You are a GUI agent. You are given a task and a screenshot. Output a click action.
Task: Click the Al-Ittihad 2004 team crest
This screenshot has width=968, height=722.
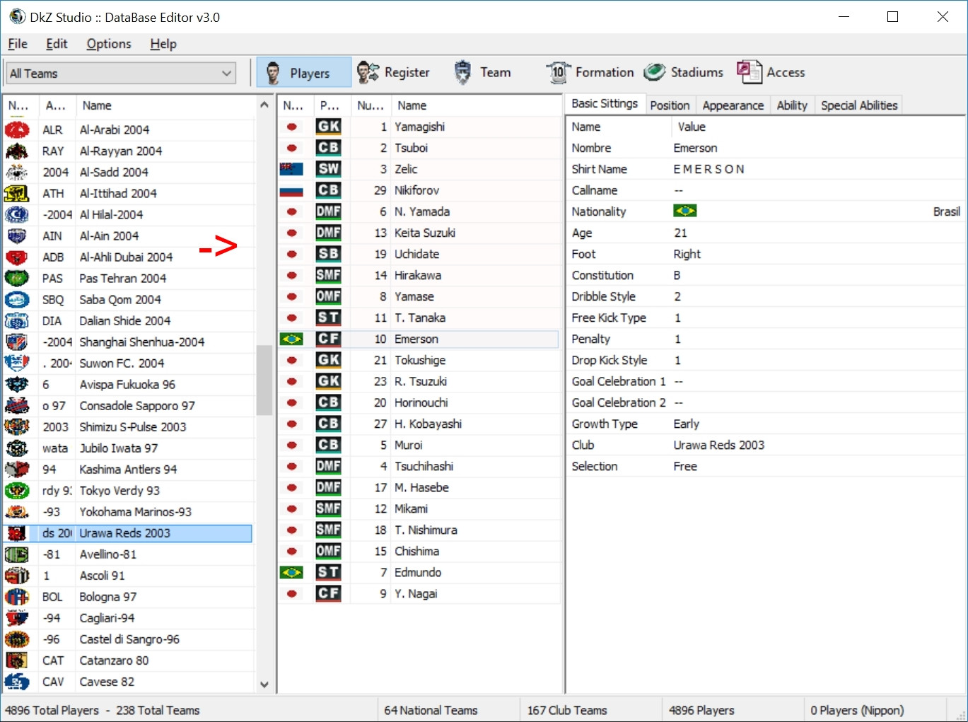(17, 194)
